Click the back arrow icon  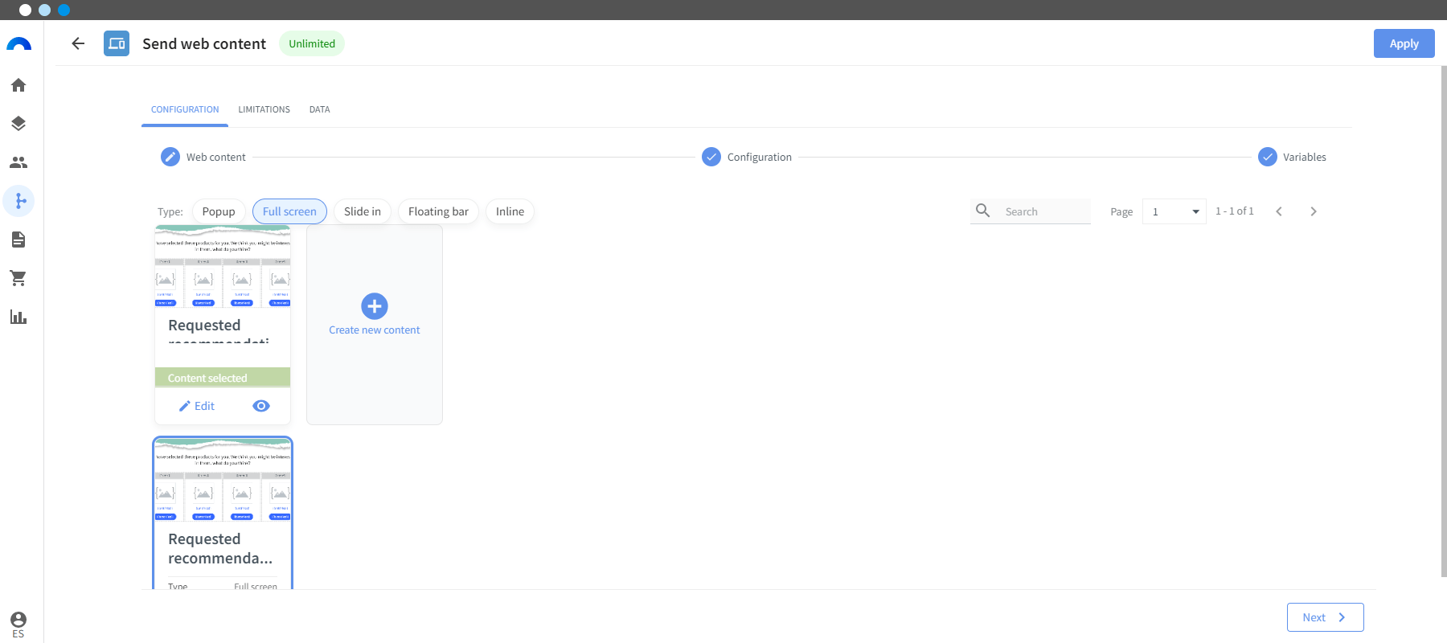pyautogui.click(x=78, y=43)
